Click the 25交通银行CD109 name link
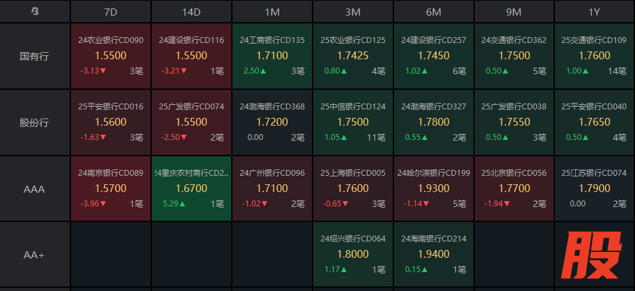 [x=594, y=40]
